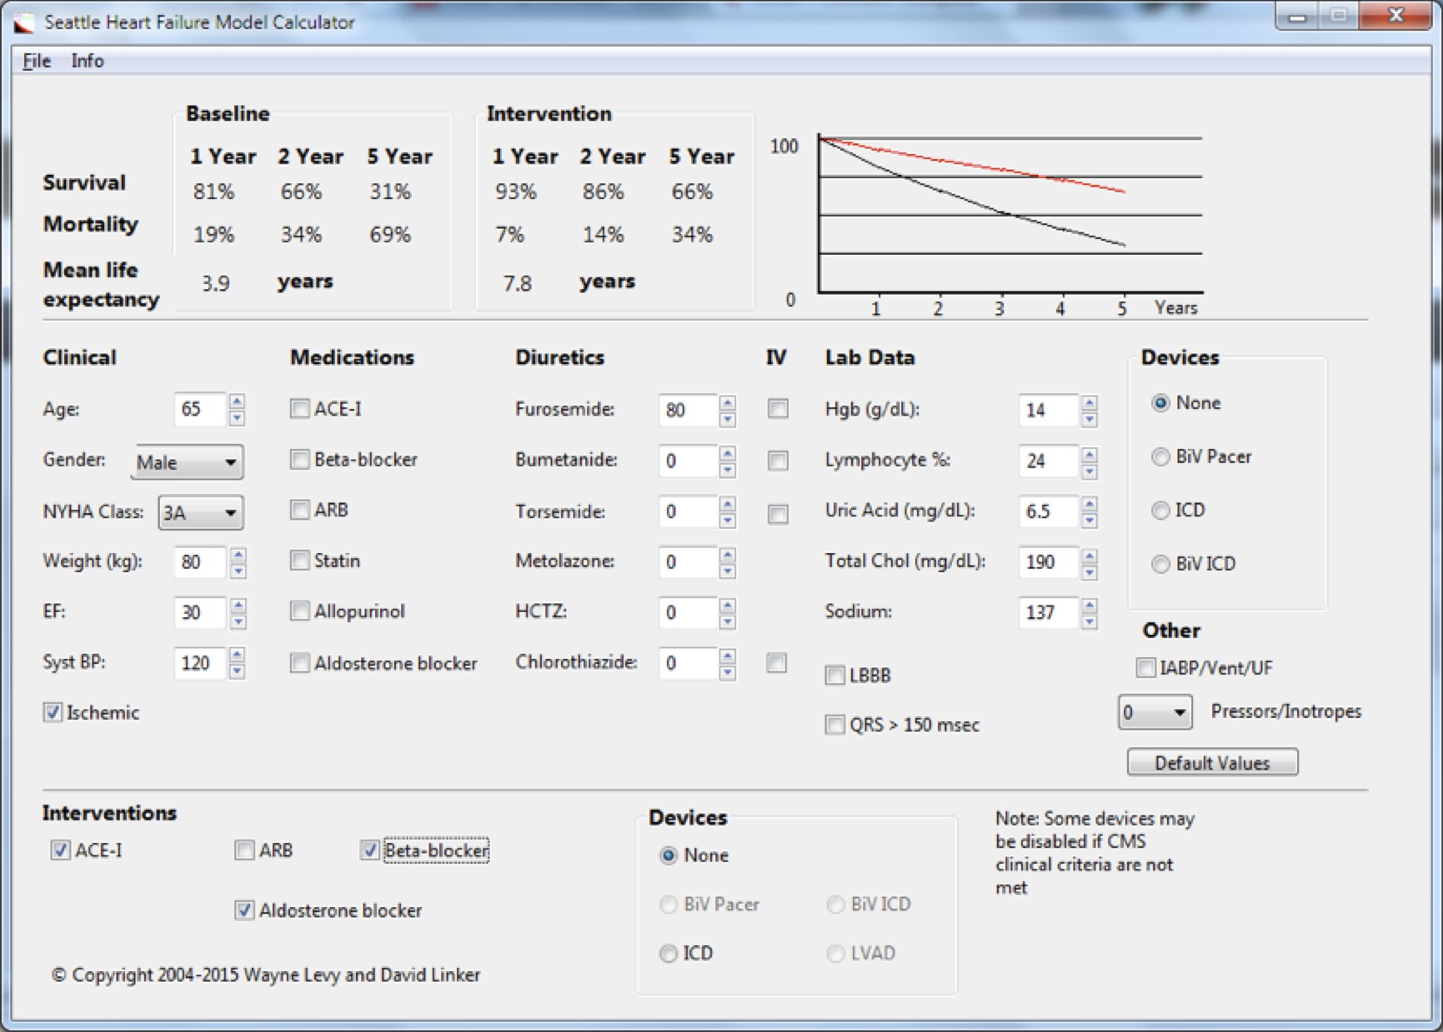Tick the LBBB checkbox
The height and width of the screenshot is (1032, 1443).
coord(835,675)
